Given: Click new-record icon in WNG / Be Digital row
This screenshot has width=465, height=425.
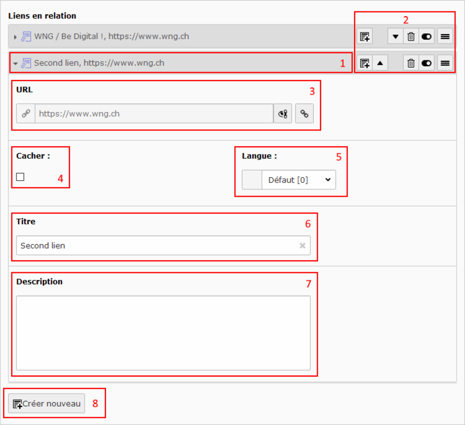Looking at the screenshot, I should (x=365, y=37).
